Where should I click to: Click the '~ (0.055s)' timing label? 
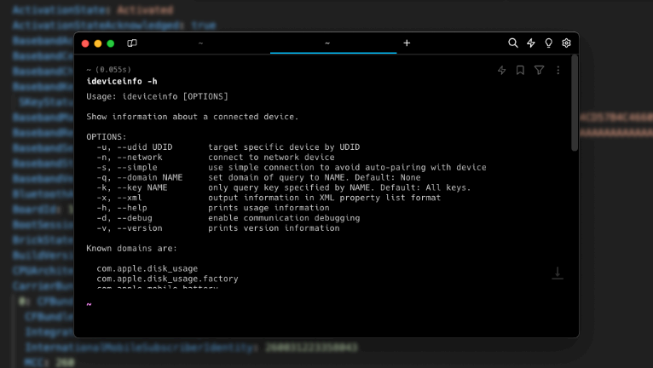(x=109, y=70)
